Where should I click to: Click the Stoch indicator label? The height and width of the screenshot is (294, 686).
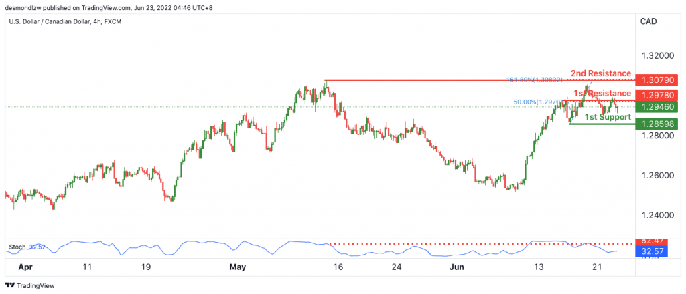coord(17,247)
